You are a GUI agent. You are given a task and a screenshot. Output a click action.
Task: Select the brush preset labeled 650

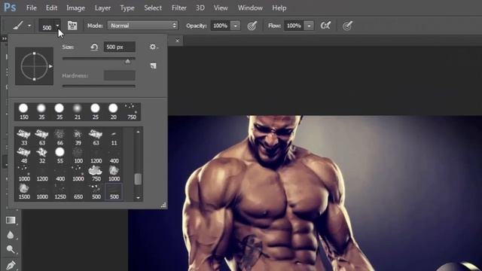coord(78,191)
